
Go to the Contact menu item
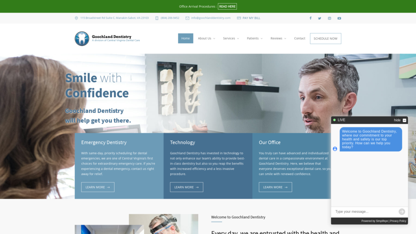(299, 39)
